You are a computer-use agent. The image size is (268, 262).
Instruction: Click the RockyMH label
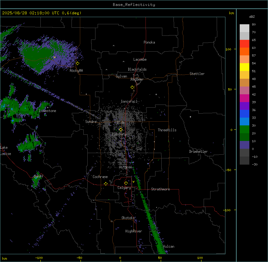pos(76,71)
